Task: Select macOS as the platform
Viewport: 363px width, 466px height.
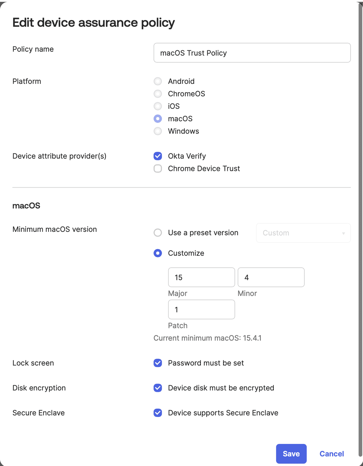Action: coord(158,119)
